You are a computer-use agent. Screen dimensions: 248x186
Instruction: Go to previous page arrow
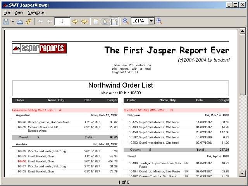[50, 21]
